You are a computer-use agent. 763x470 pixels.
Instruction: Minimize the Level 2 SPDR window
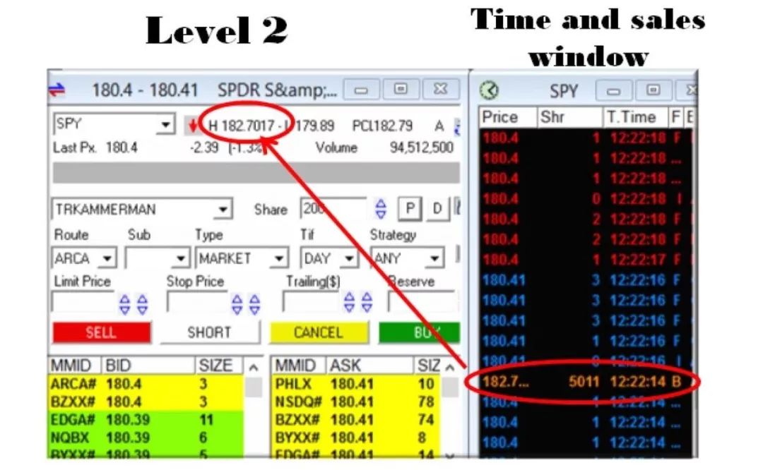361,90
